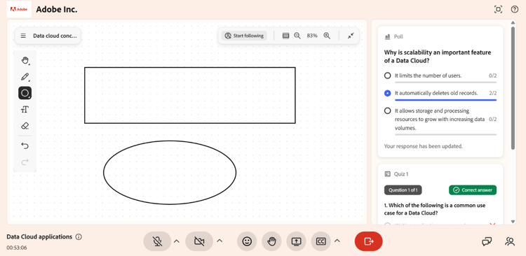Expand camera options chevron
This screenshot has height=256, width=526.
220,241
